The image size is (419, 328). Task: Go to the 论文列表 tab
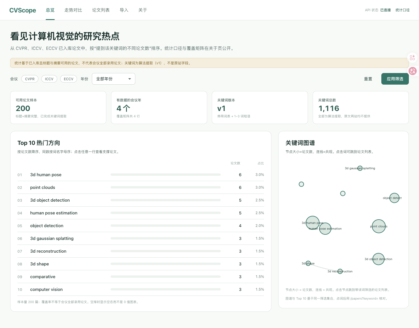(101, 10)
